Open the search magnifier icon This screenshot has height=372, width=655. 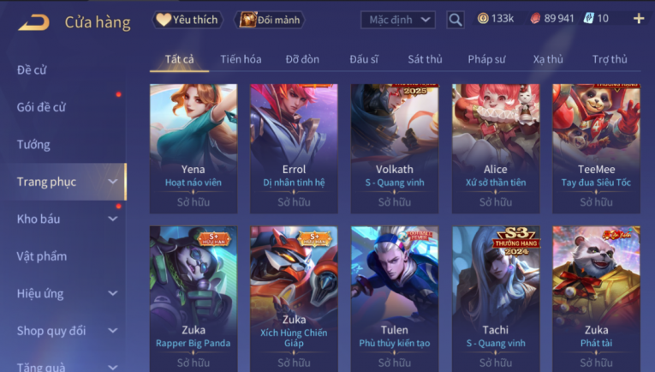point(456,20)
